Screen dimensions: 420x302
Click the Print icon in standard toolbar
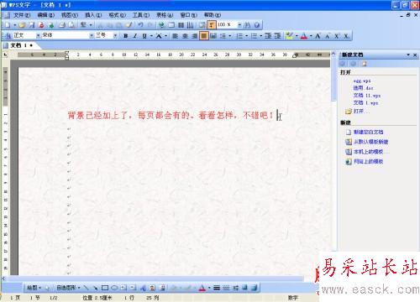pyautogui.click(x=62, y=25)
